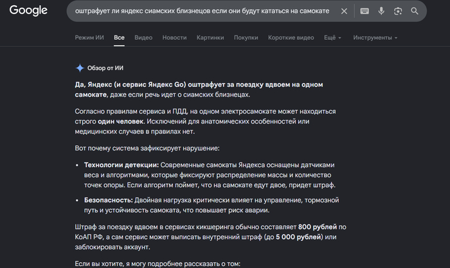Viewport: 450px width, 268px height.
Task: Click the bold "800 рублей" amount
Action: click(318, 227)
